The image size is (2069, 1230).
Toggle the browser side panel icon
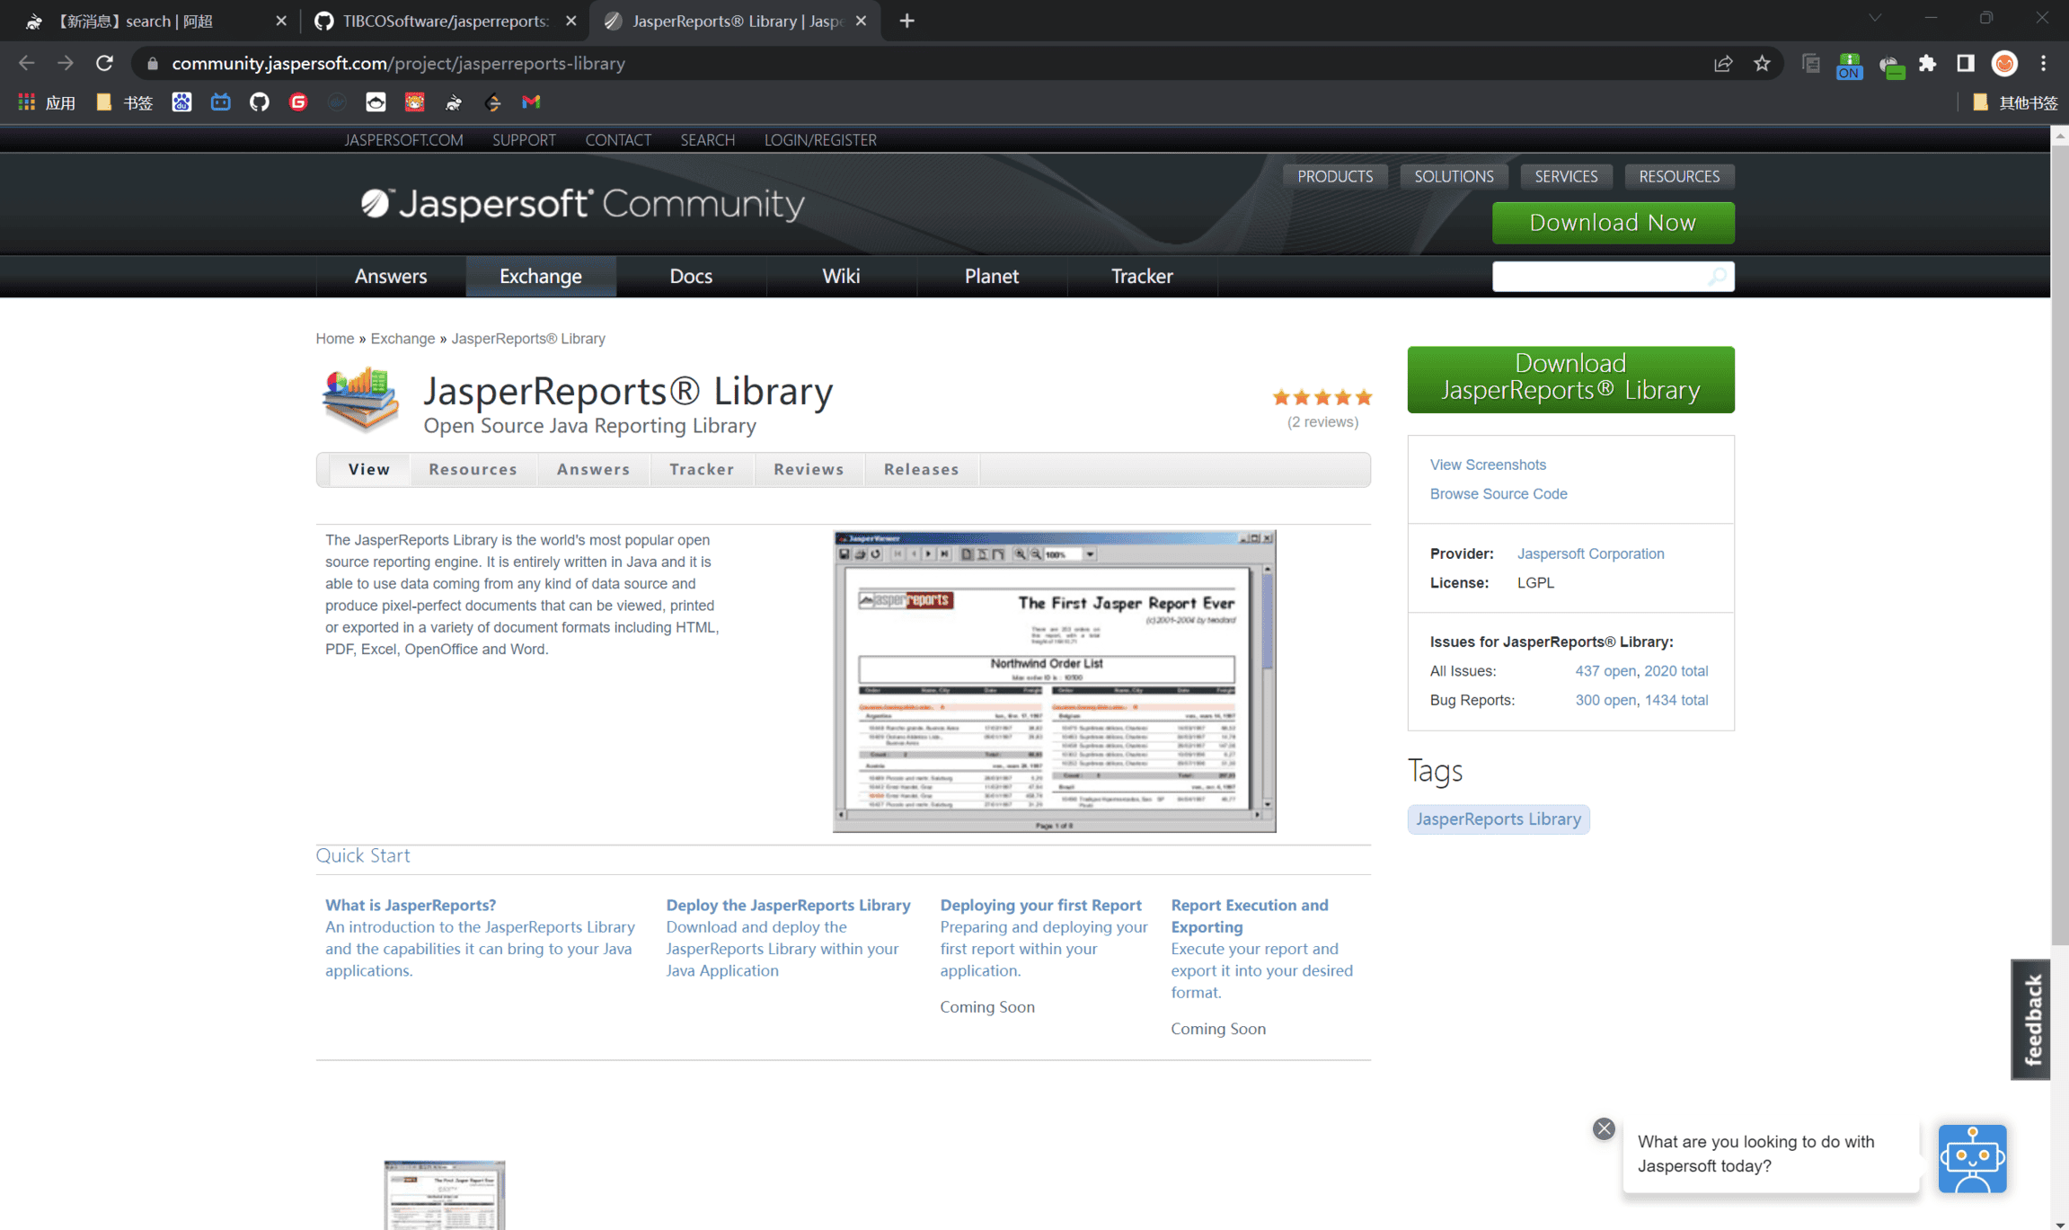[1966, 63]
